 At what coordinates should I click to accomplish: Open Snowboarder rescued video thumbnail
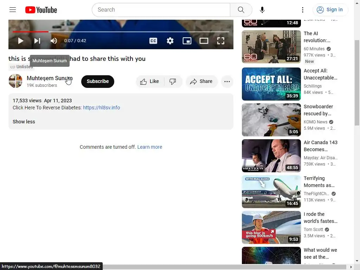coord(271,120)
